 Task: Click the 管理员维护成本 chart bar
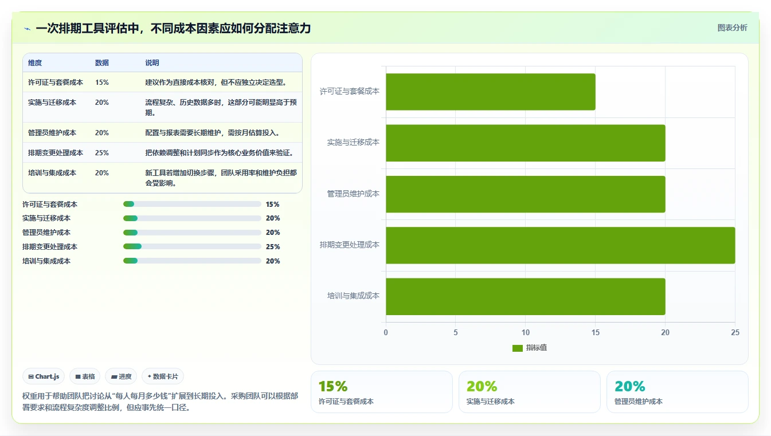tap(526, 194)
